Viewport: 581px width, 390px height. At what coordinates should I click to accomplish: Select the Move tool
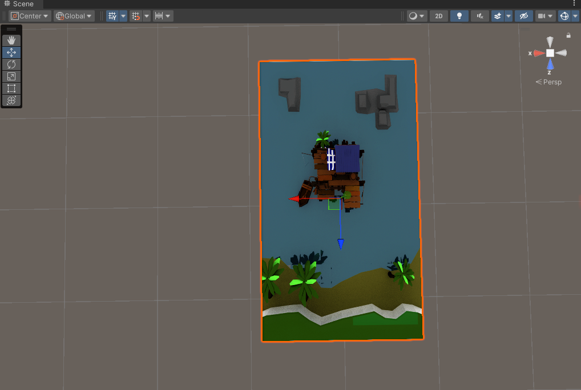(x=11, y=52)
